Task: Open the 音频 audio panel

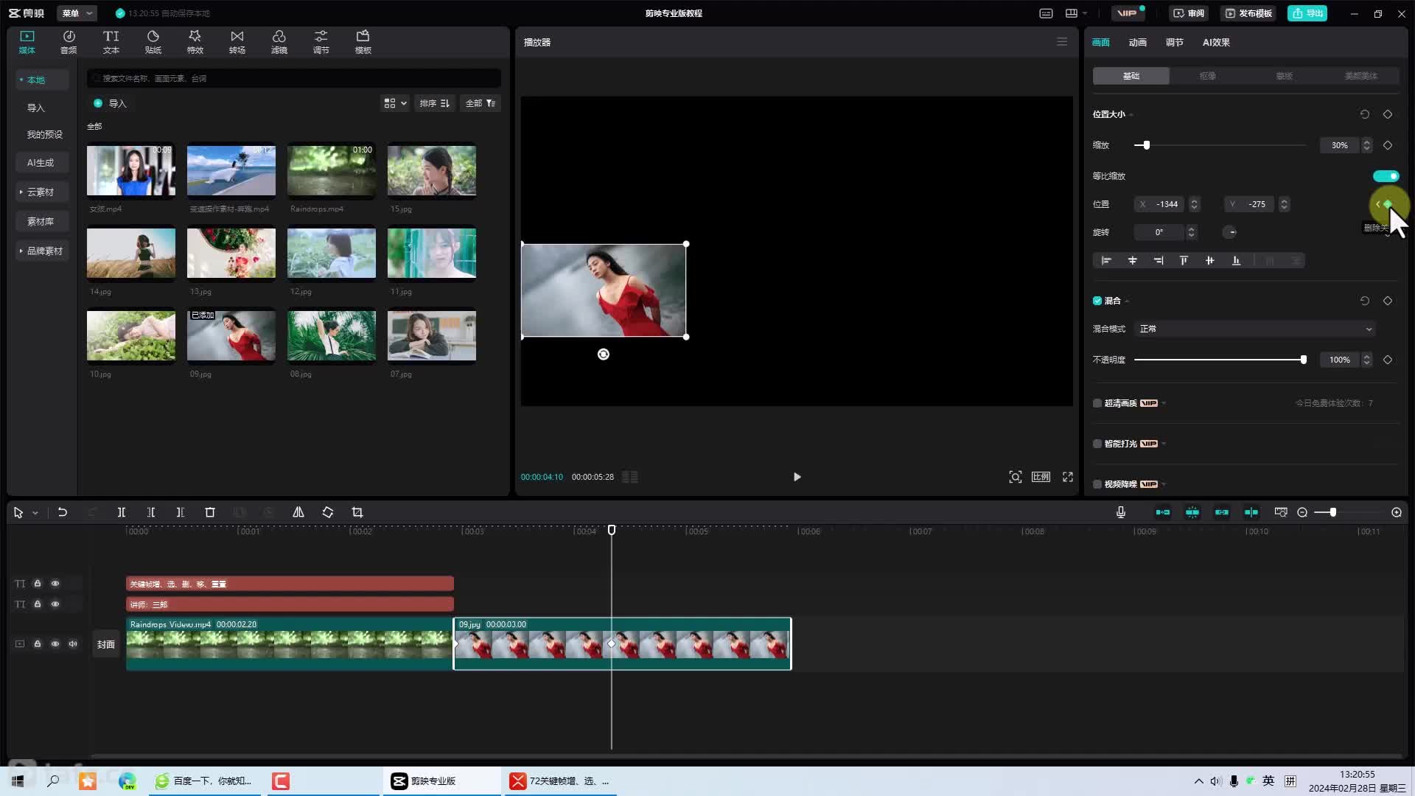Action: pos(69,42)
